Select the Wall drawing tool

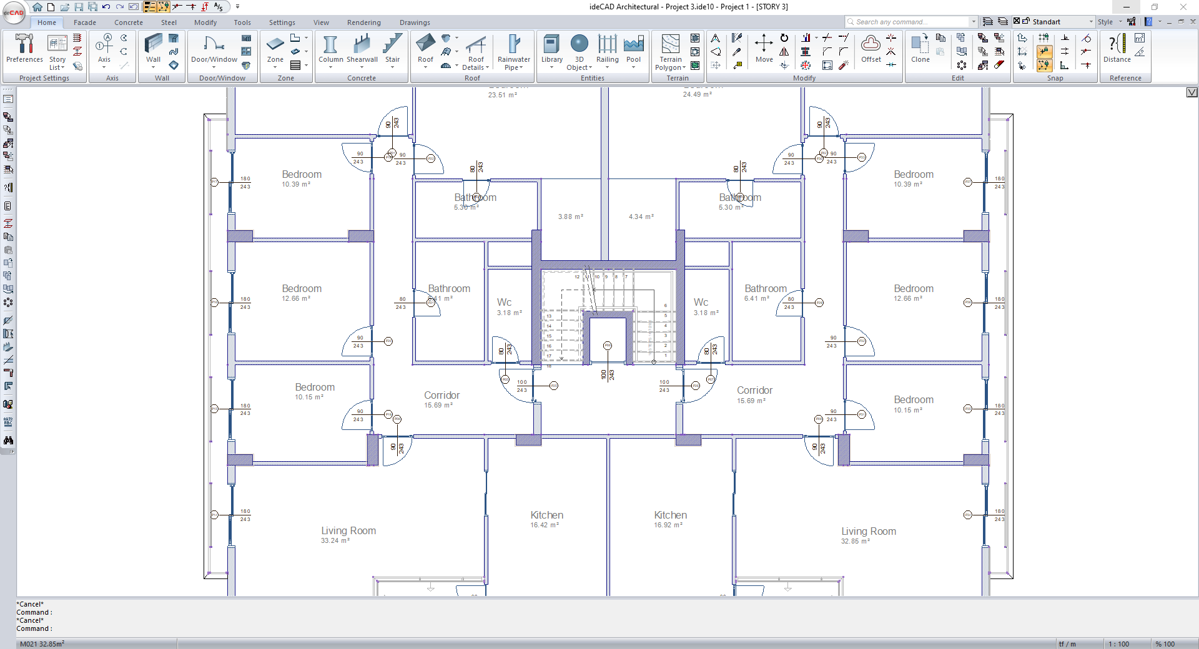coord(153,49)
